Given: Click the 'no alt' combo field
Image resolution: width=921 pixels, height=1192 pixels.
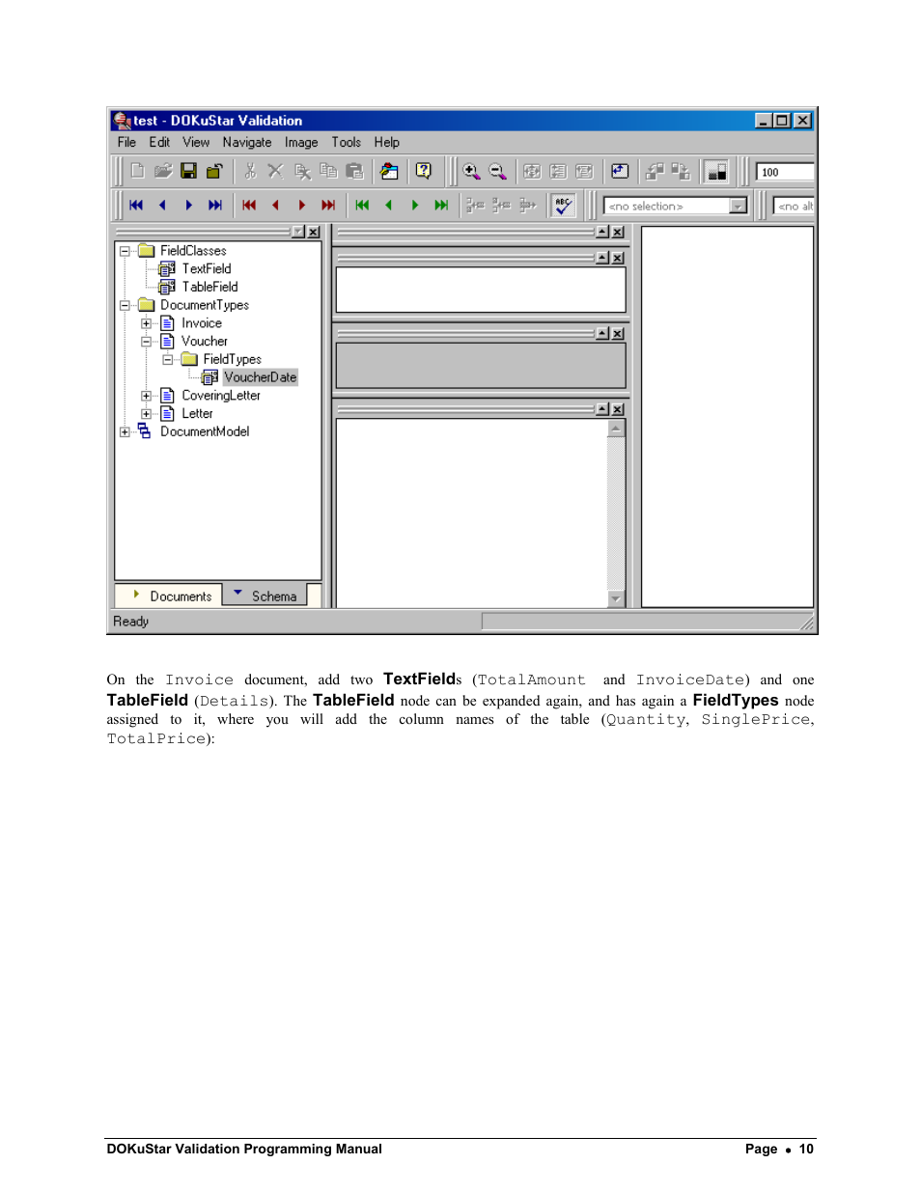Looking at the screenshot, I should pos(795,206).
